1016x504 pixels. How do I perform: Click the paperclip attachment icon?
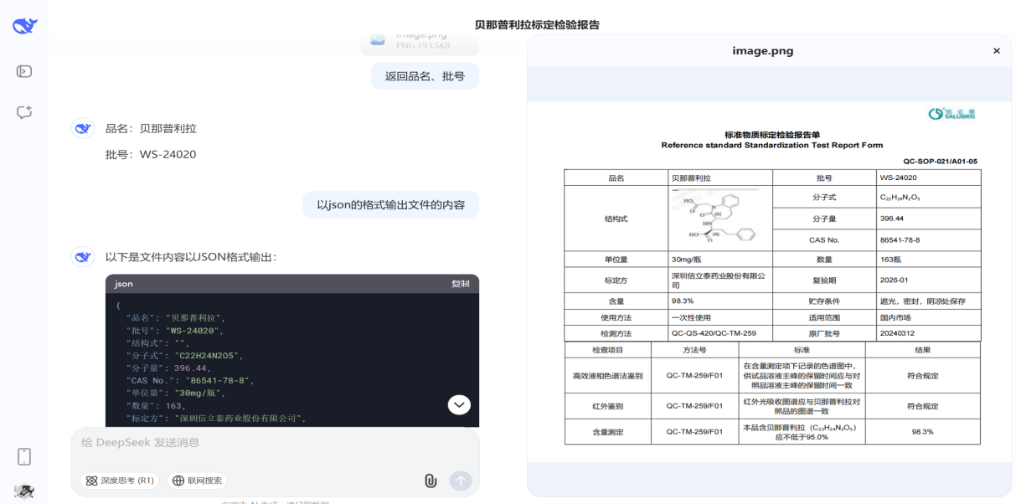click(431, 481)
